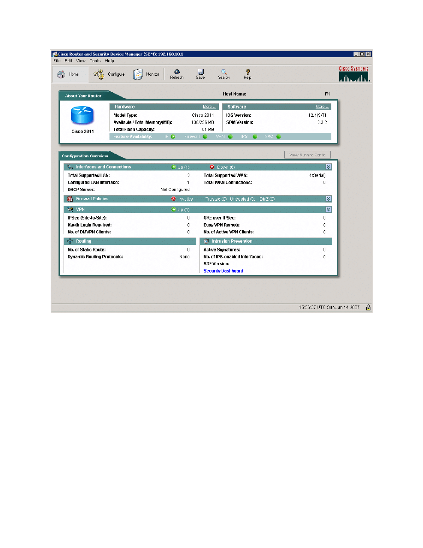Viewport: 423px width, 548px height.
Task: Open the Edit menu
Action: tap(68, 61)
